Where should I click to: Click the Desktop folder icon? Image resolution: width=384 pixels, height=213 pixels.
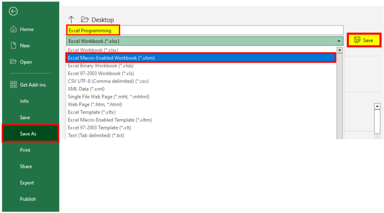coord(84,19)
